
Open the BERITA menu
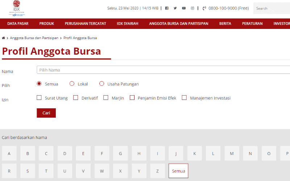click(225, 24)
